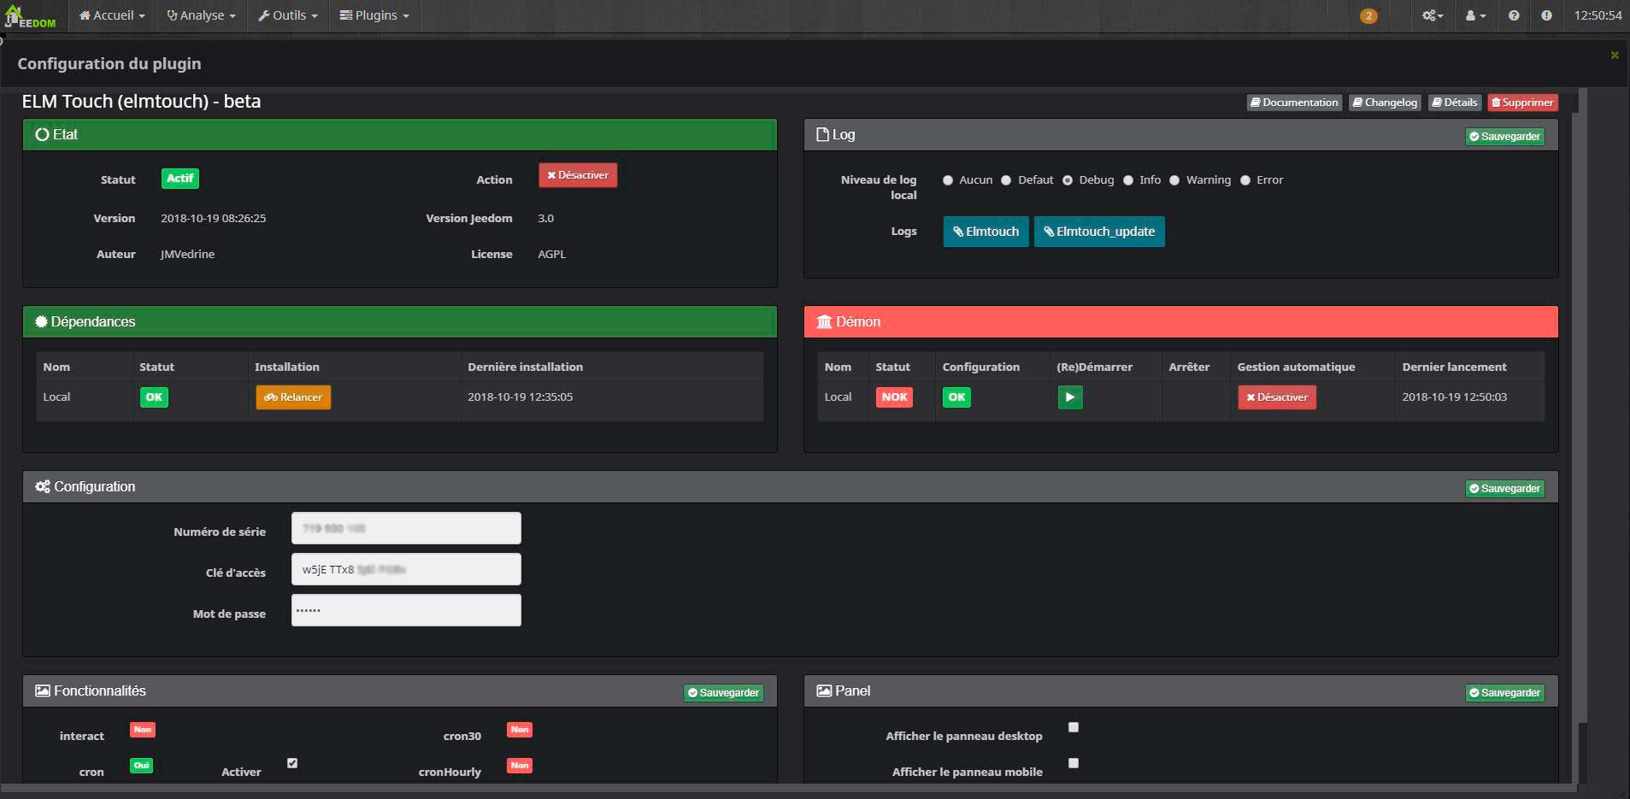Enable Afficher le panneau desktop

[1074, 727]
